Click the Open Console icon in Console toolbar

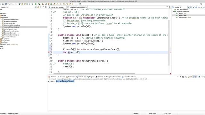click(x=204, y=77)
